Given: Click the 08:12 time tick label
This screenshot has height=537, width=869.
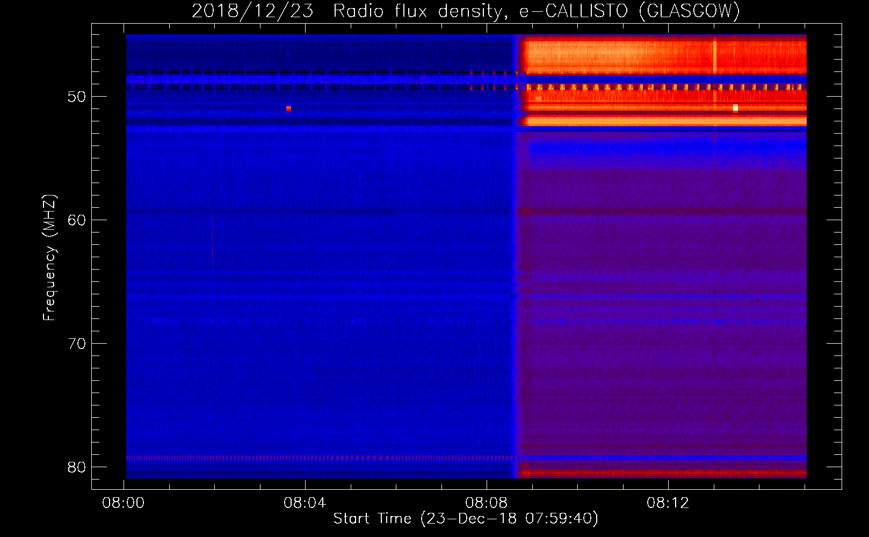Looking at the screenshot, I should point(668,503).
